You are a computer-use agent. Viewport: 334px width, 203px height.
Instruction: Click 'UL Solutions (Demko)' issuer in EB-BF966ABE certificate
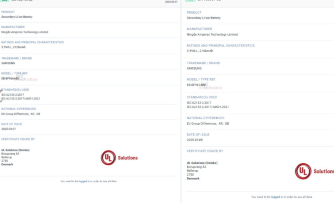15,150
